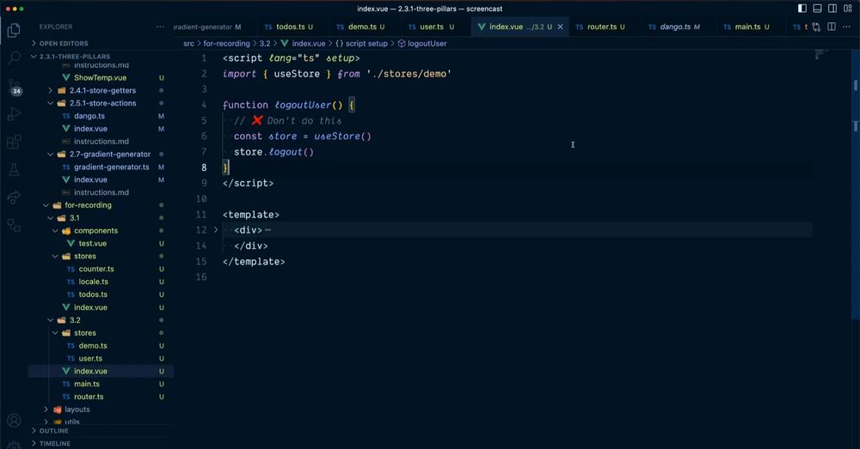Open the Explorer view in the activity bar
Screen dimensions: 860x449
click(14, 30)
